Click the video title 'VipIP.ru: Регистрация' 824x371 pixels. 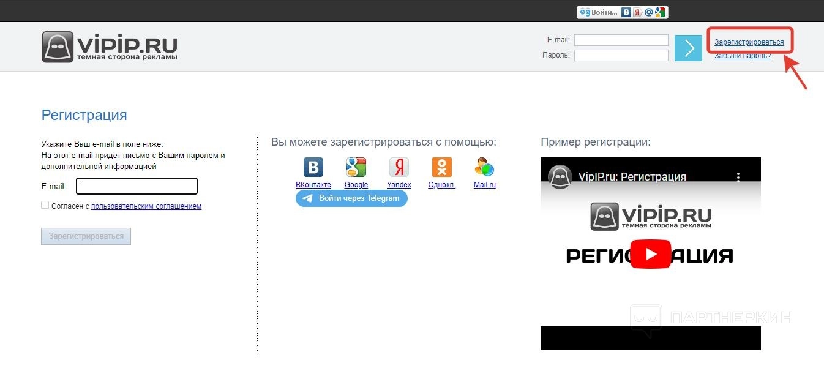632,177
